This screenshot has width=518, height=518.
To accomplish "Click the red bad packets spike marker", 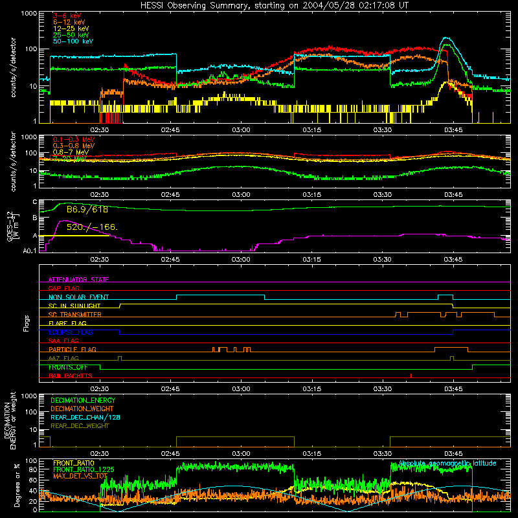I will tap(411, 376).
